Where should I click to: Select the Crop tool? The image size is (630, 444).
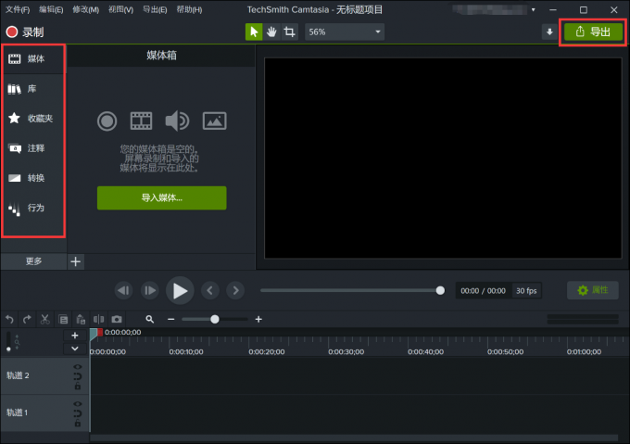289,32
